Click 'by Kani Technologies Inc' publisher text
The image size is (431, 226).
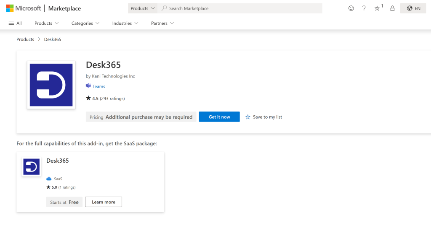[x=110, y=76]
